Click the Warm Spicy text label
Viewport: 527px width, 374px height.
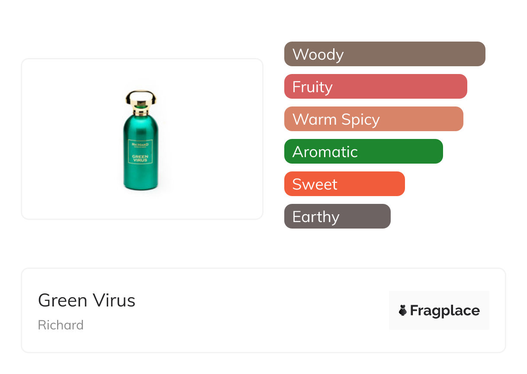tap(336, 119)
